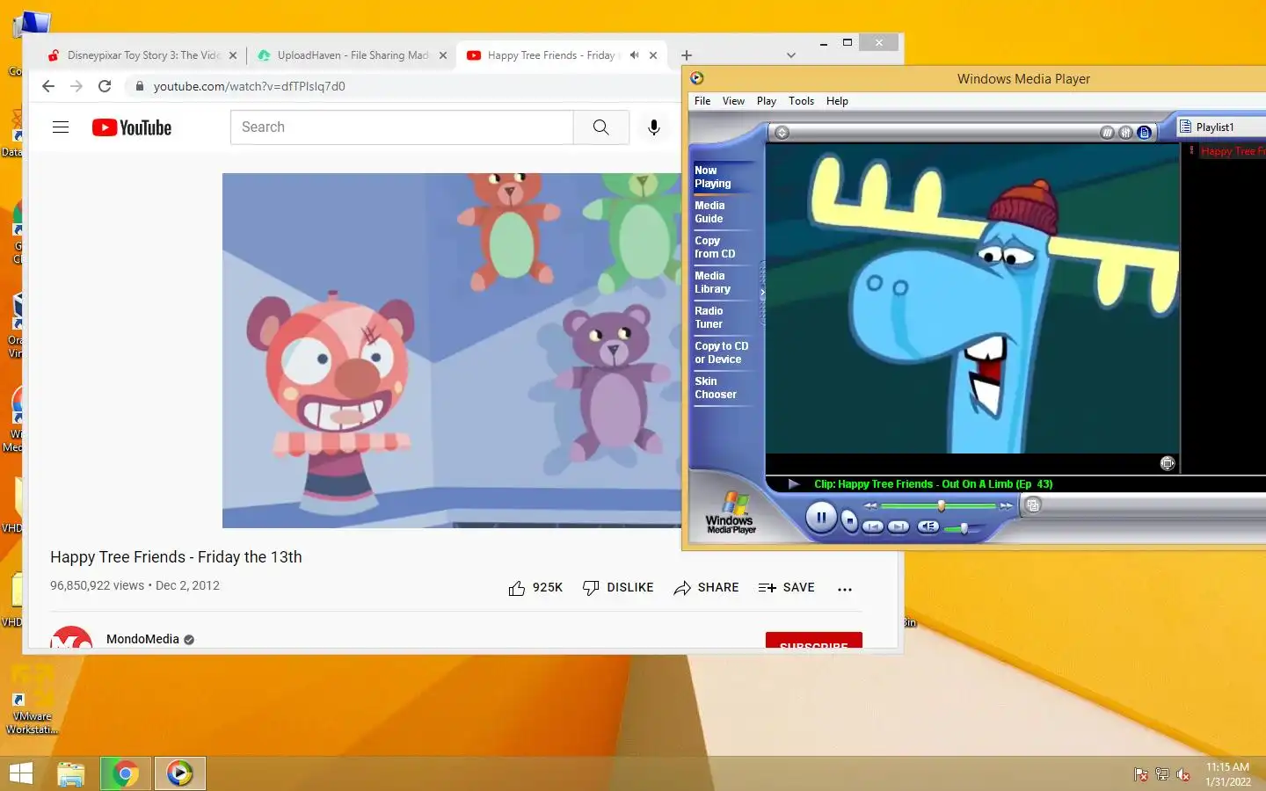Viewport: 1266px width, 791px height.
Task: Click the rewind arrows beside the seek bar
Action: point(869,506)
